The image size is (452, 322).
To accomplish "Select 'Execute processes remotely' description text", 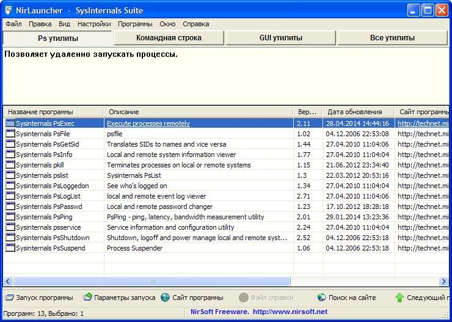I will [x=148, y=123].
